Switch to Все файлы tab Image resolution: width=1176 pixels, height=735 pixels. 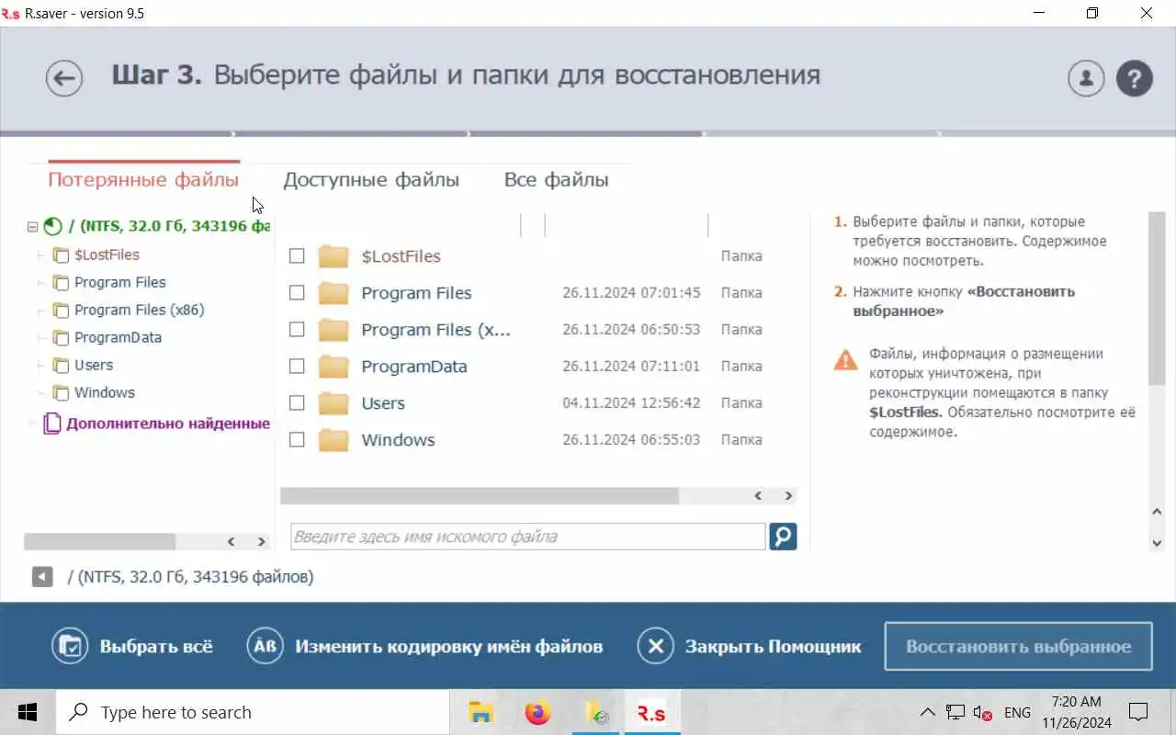click(557, 180)
